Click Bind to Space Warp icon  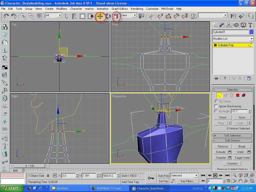[40, 16]
